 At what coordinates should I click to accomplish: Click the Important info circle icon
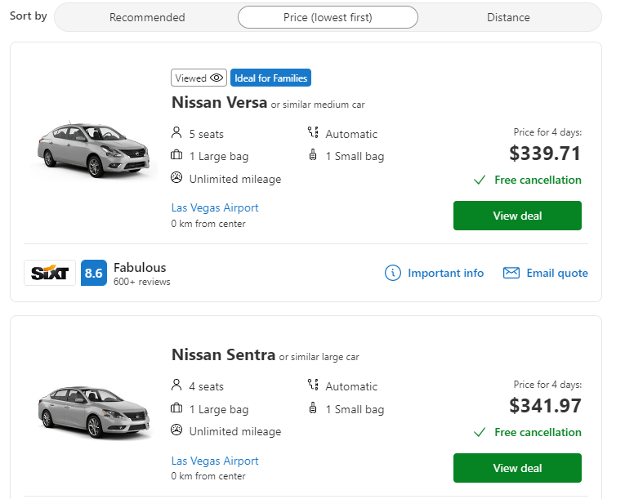393,273
